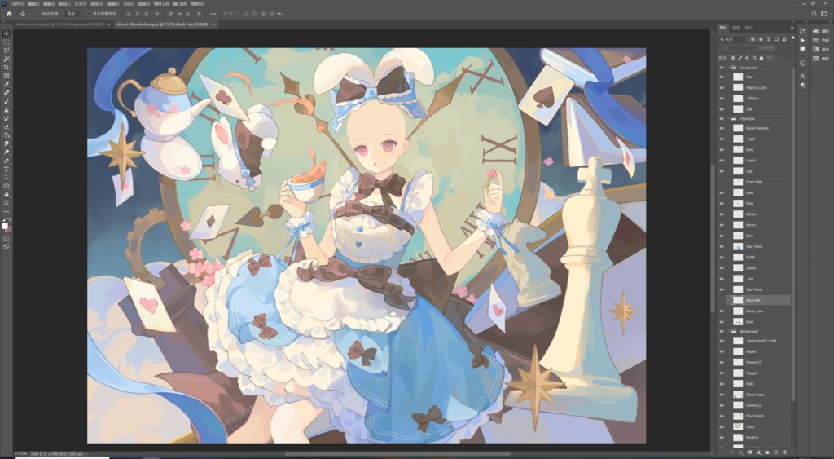
Task: Click the type layer filter T icon
Action: tap(769, 39)
